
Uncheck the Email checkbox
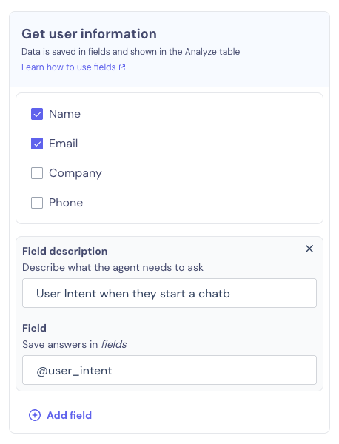37,144
